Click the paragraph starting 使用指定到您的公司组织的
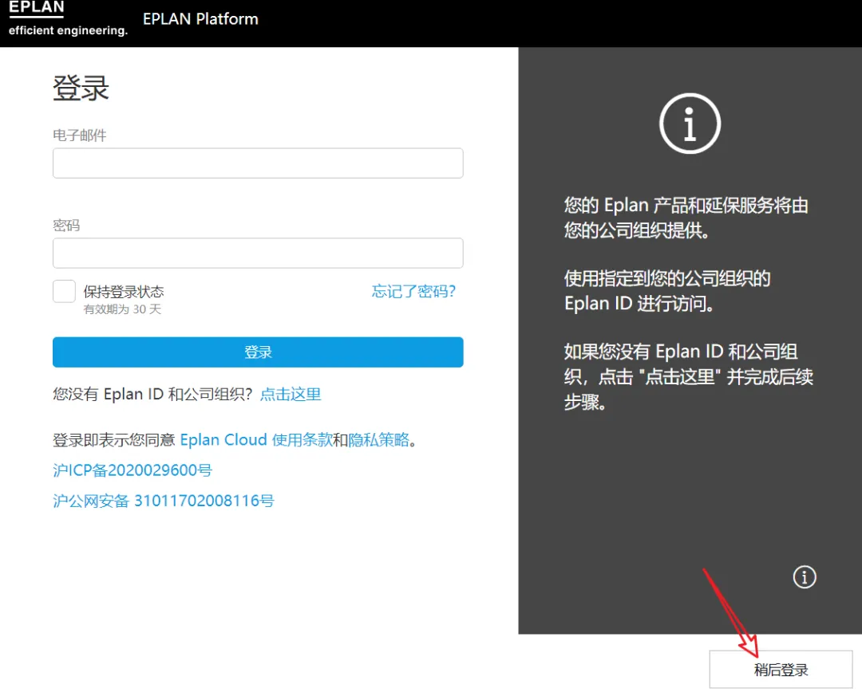 click(667, 291)
